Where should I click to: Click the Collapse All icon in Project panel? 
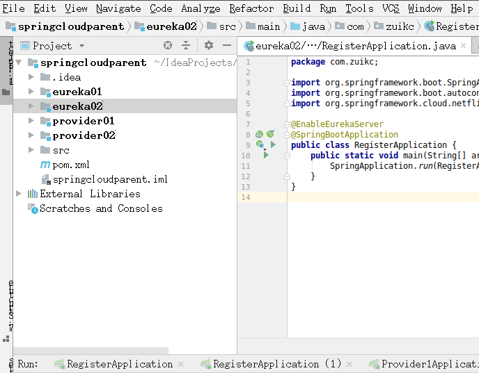[186, 46]
